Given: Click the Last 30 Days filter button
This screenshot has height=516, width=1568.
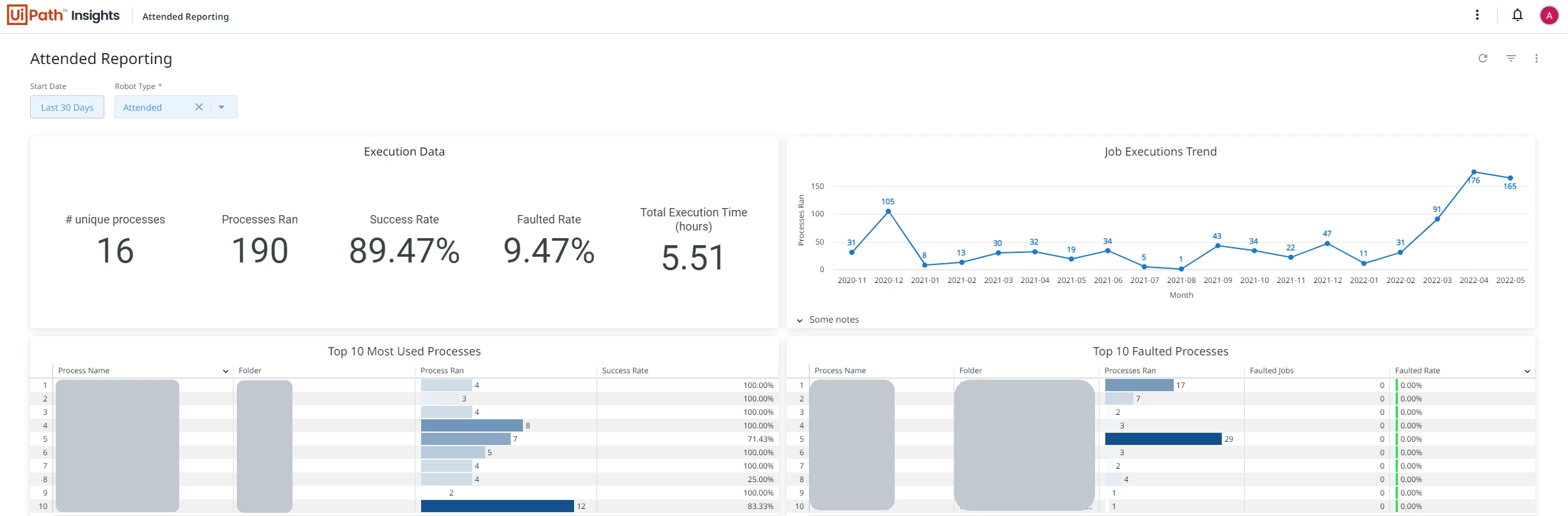Looking at the screenshot, I should coord(67,107).
